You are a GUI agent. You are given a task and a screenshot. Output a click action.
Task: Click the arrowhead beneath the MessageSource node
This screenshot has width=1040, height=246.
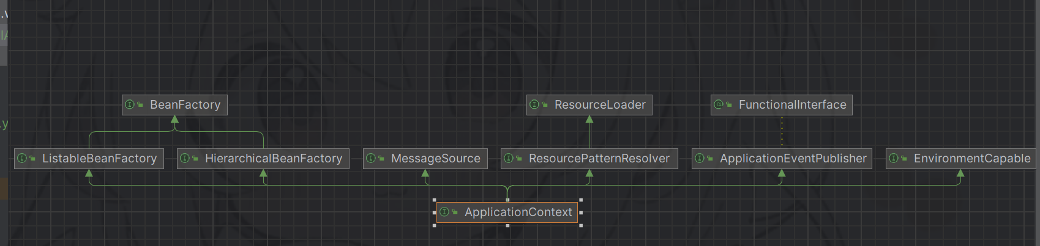click(x=425, y=173)
